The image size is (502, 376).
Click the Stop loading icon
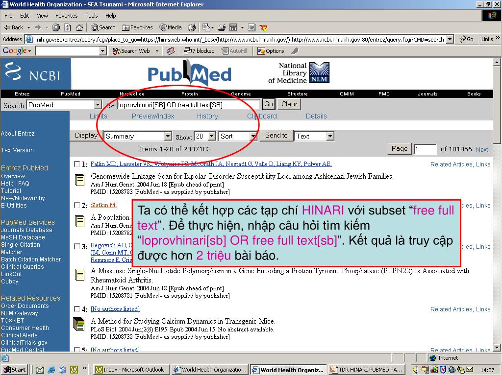(x=56, y=27)
